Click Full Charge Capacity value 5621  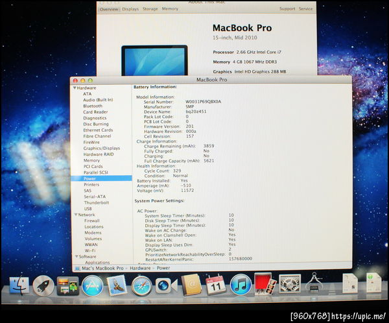[209, 161]
